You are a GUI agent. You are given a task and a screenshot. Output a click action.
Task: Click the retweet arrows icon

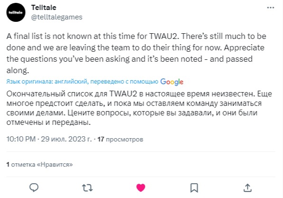click(87, 188)
